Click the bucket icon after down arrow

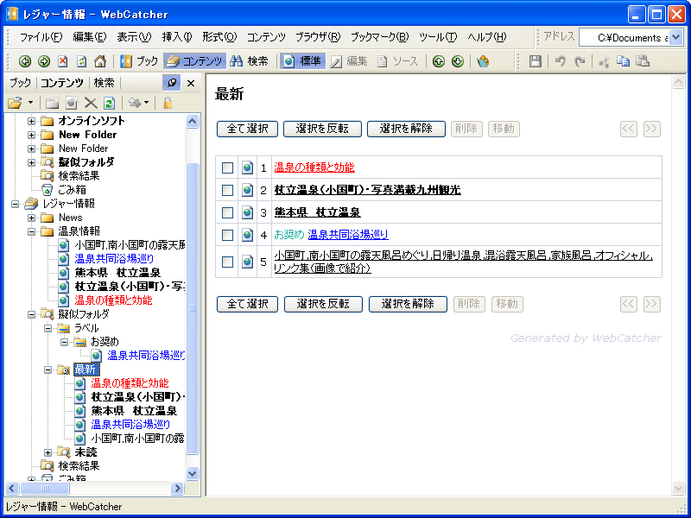click(x=483, y=61)
